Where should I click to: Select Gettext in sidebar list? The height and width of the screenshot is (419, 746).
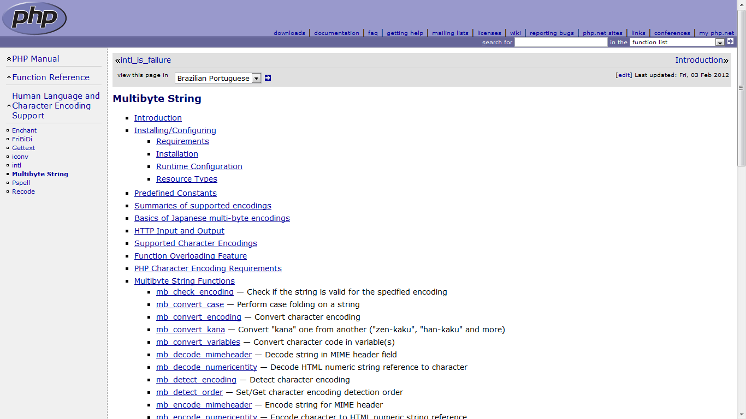coord(23,148)
